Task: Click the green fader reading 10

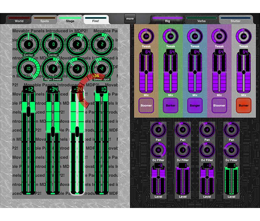Action: (x=102, y=140)
